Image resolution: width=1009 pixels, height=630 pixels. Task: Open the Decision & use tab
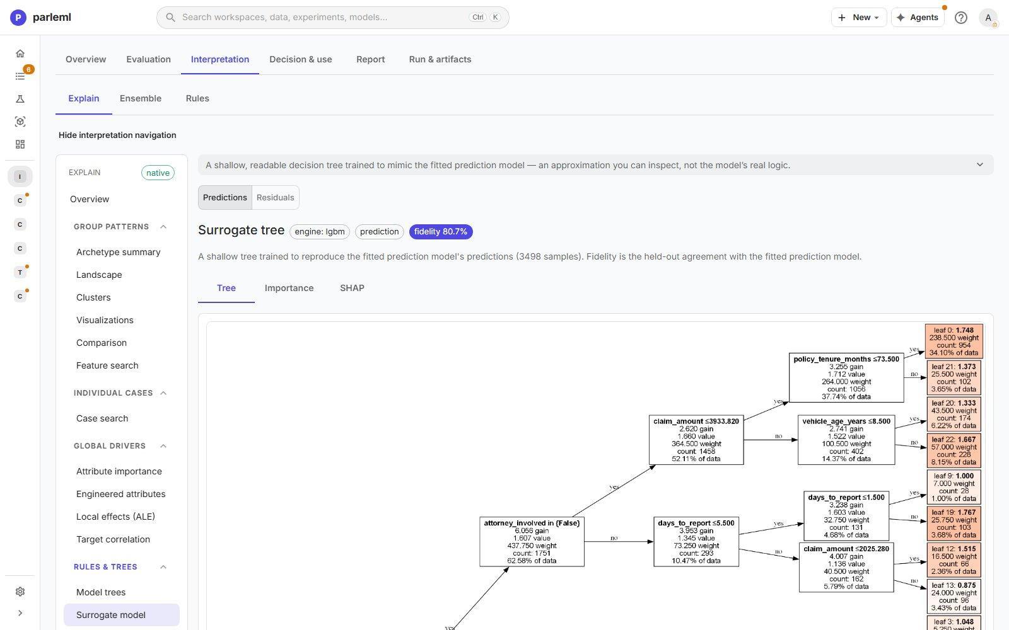(301, 59)
